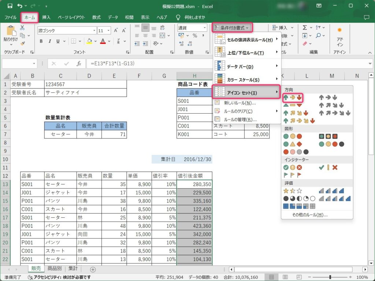This screenshot has height=281, width=375.
Task: Click the AutoSum sigma icon
Action: [x=305, y=28]
